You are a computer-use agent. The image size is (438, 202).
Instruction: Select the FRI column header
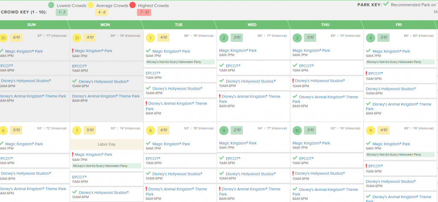[x=399, y=25]
